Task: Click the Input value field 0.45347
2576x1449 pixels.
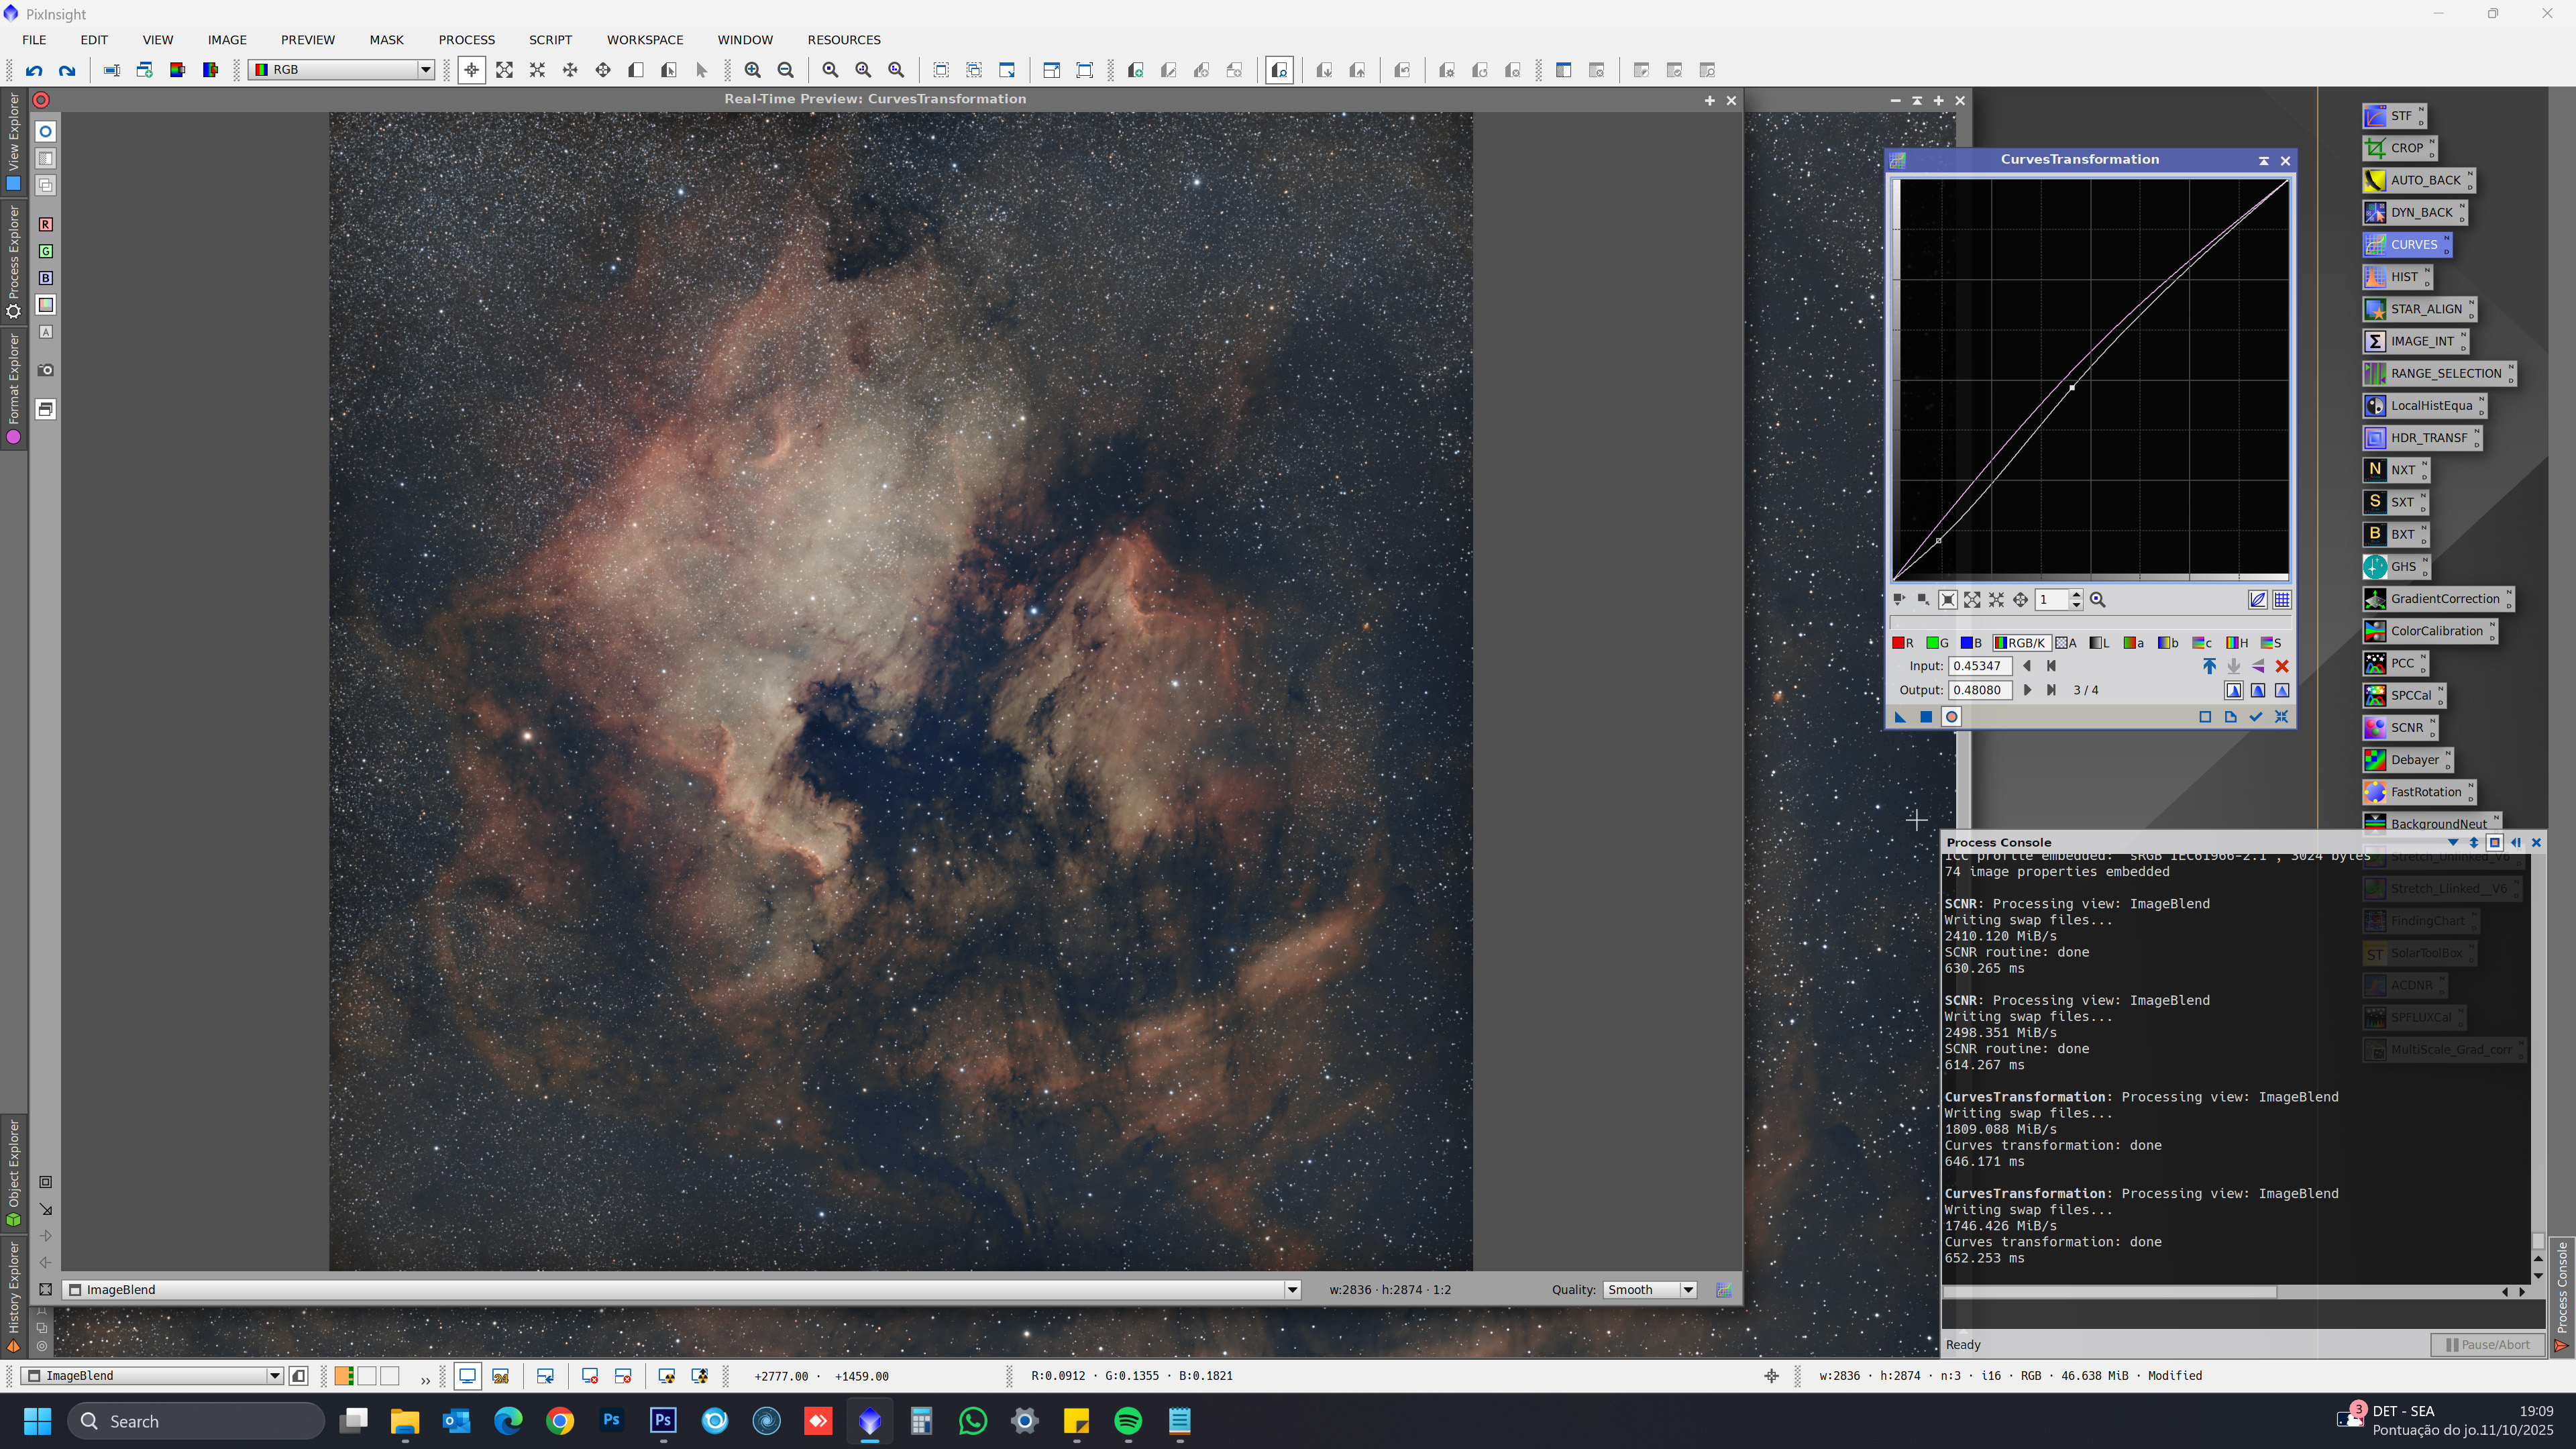Action: (1979, 666)
